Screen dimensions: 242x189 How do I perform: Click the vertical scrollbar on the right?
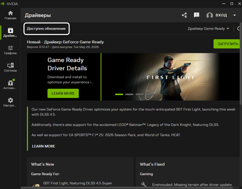[241, 64]
